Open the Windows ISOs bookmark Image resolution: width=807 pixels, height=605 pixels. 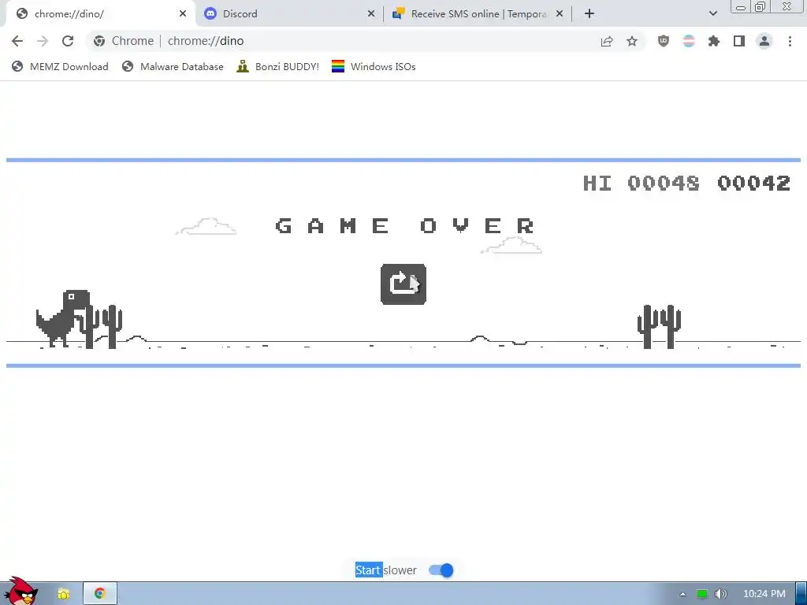pyautogui.click(x=374, y=67)
